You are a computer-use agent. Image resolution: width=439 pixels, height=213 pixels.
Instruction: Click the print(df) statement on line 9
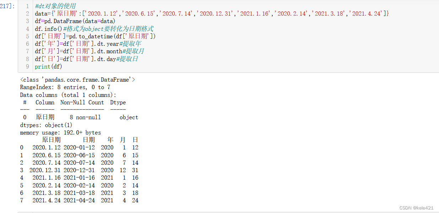pyautogui.click(x=48, y=66)
